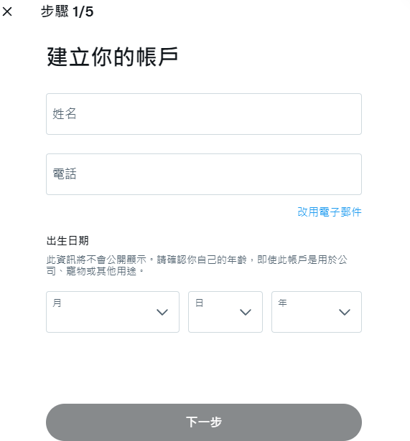Click the 下一步 next step button

[x=204, y=422]
